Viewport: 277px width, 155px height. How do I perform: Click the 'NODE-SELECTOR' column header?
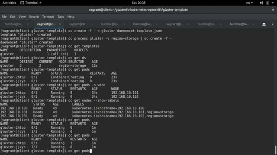pos(71,62)
